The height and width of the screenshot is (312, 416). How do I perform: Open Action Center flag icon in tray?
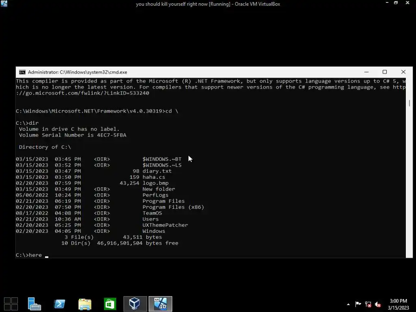[x=358, y=304]
